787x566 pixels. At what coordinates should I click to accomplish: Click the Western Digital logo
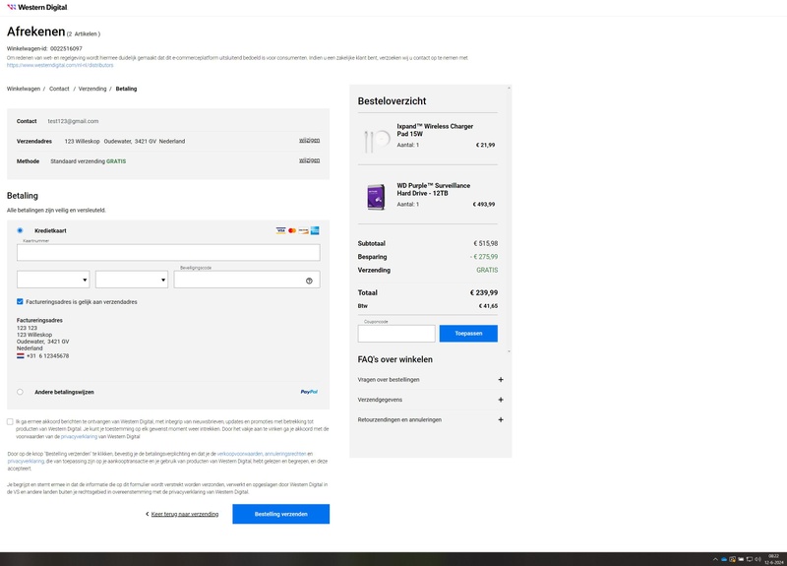point(36,7)
